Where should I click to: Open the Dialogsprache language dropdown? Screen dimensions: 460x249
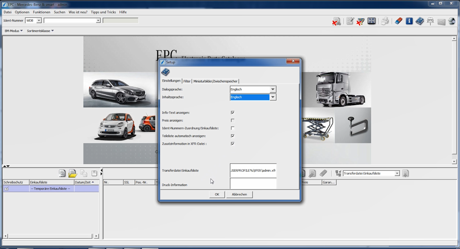click(x=273, y=89)
